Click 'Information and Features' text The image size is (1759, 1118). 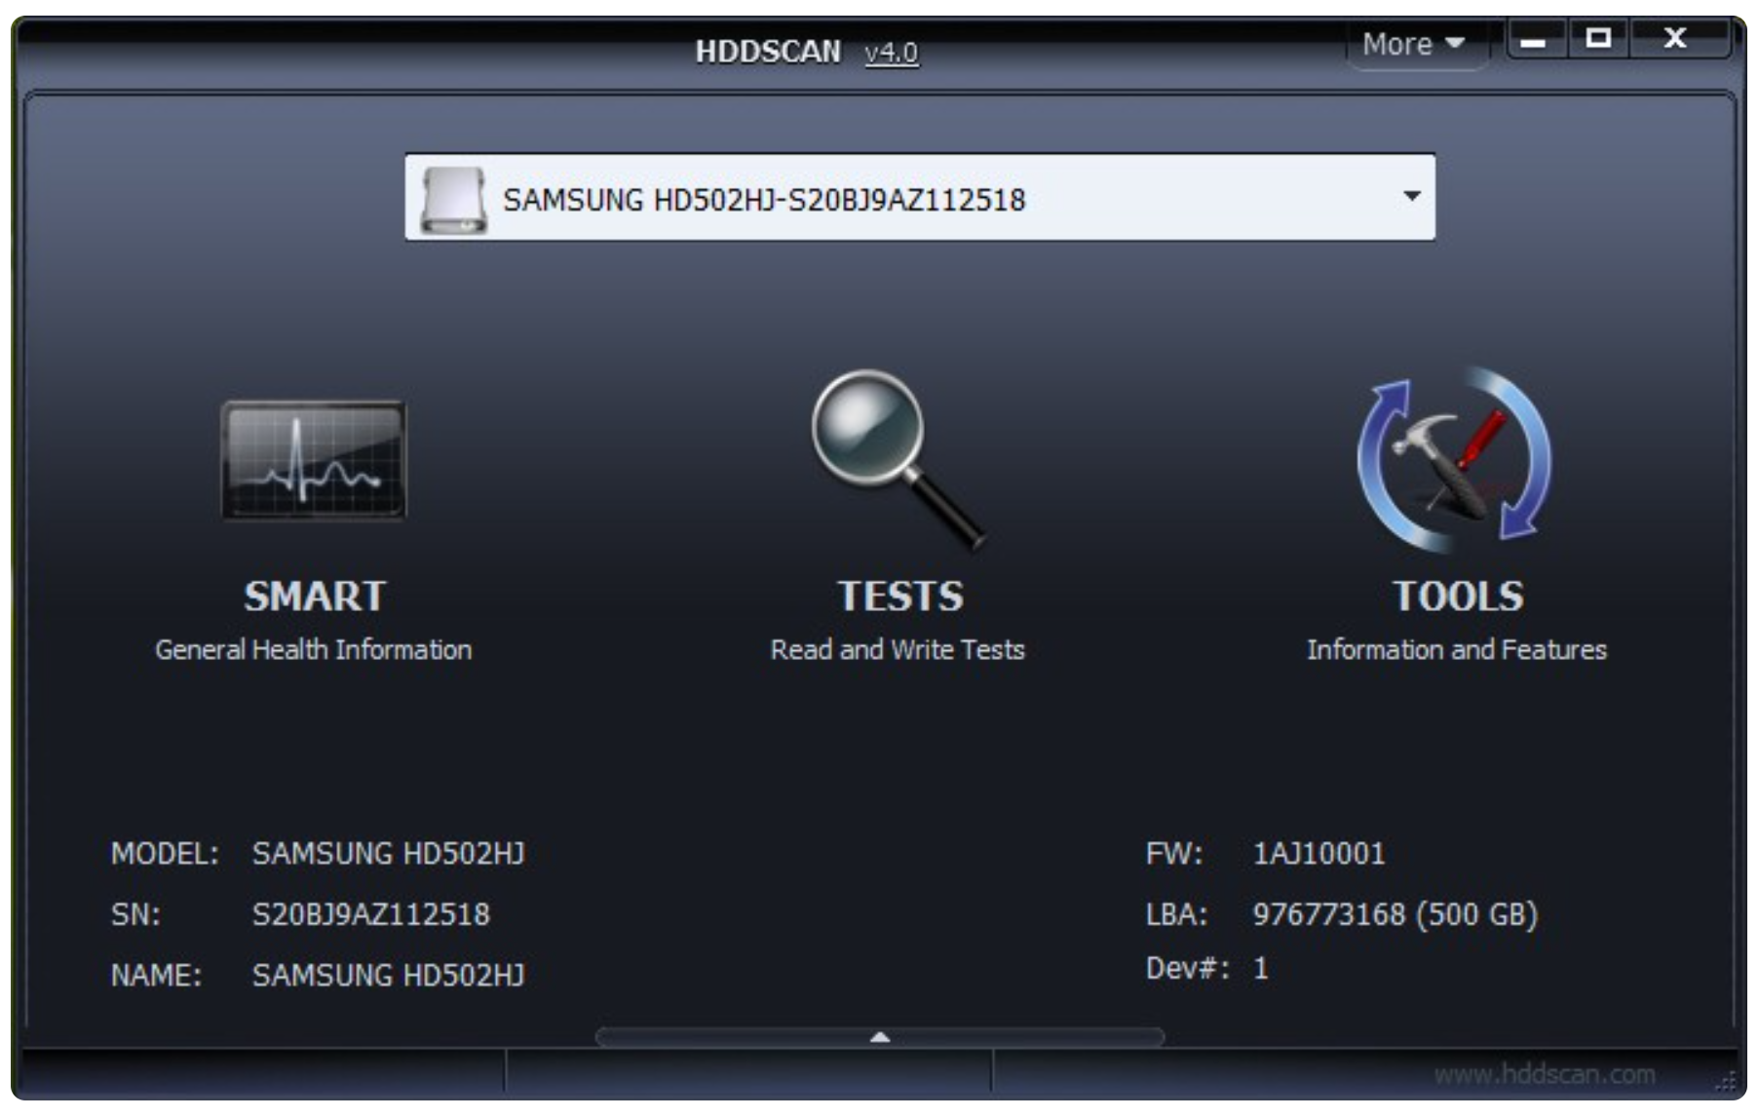(1457, 649)
